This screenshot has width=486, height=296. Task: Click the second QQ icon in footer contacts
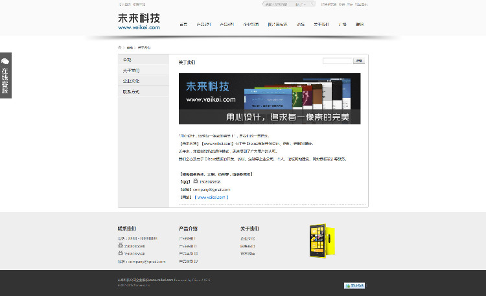(121, 253)
